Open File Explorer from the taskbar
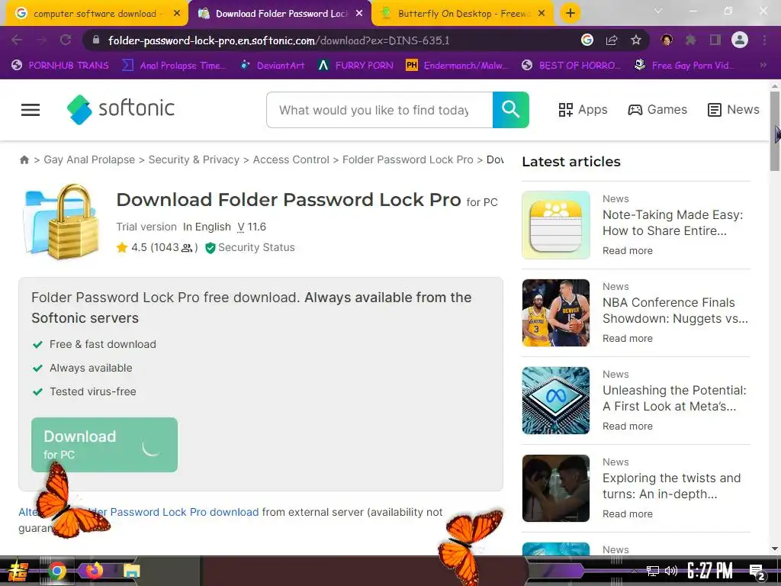Image resolution: width=781 pixels, height=586 pixels. (x=131, y=571)
